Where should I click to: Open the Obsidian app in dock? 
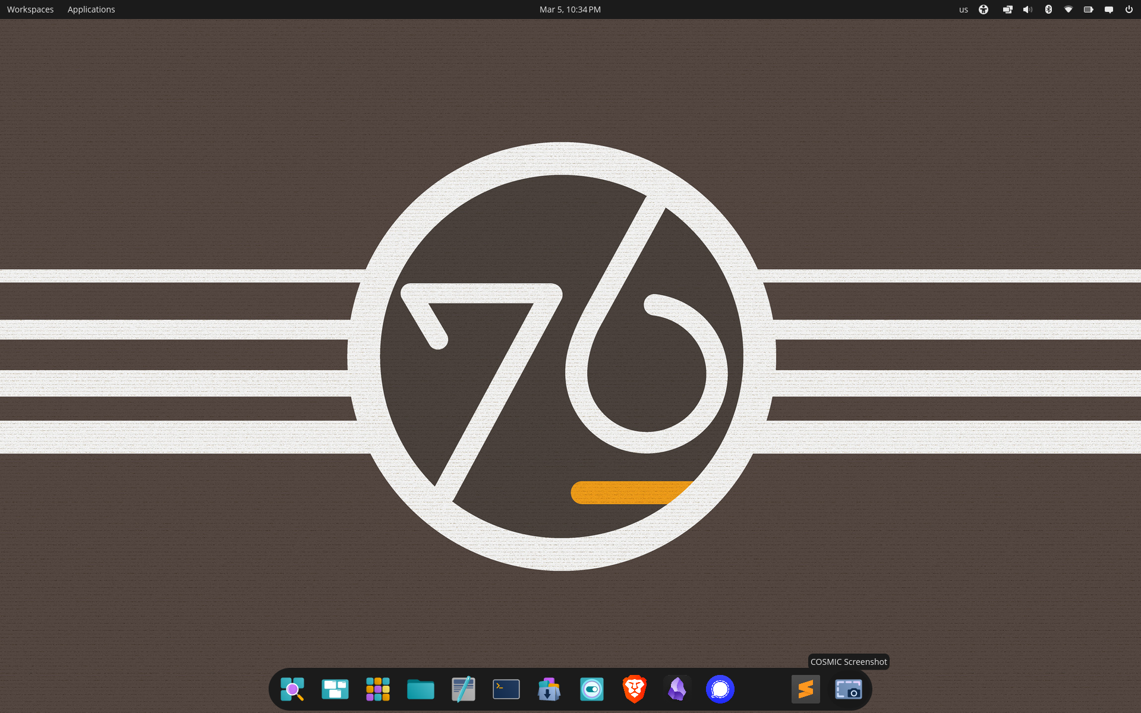click(677, 689)
